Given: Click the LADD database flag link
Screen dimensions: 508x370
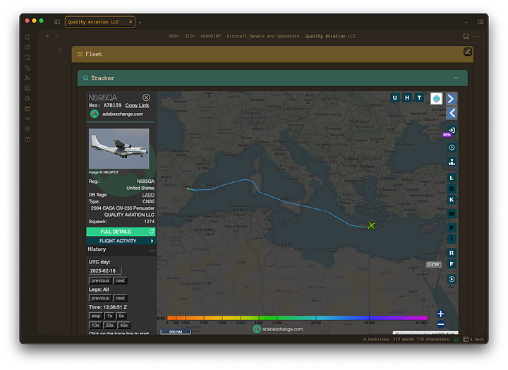Looking at the screenshot, I should click(148, 195).
